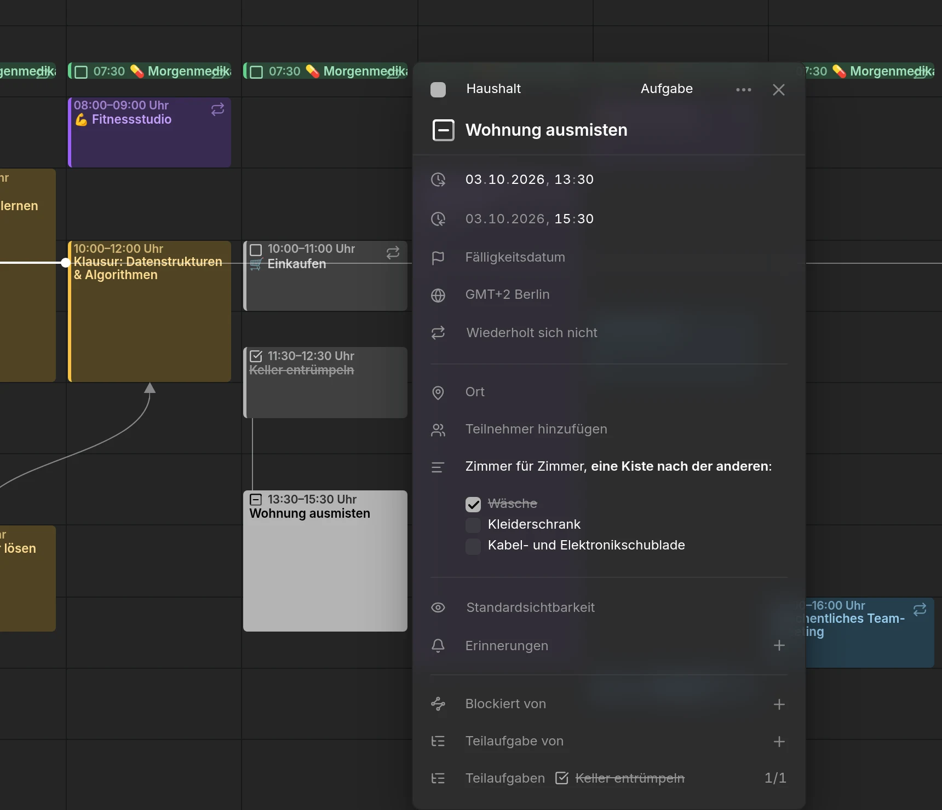This screenshot has width=942, height=810.
Task: Check the Kabel- und Elektronikschublade item
Action: click(x=473, y=546)
